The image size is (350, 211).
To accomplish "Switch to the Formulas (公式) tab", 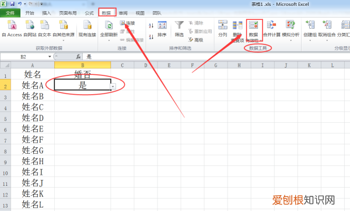I will pos(89,13).
